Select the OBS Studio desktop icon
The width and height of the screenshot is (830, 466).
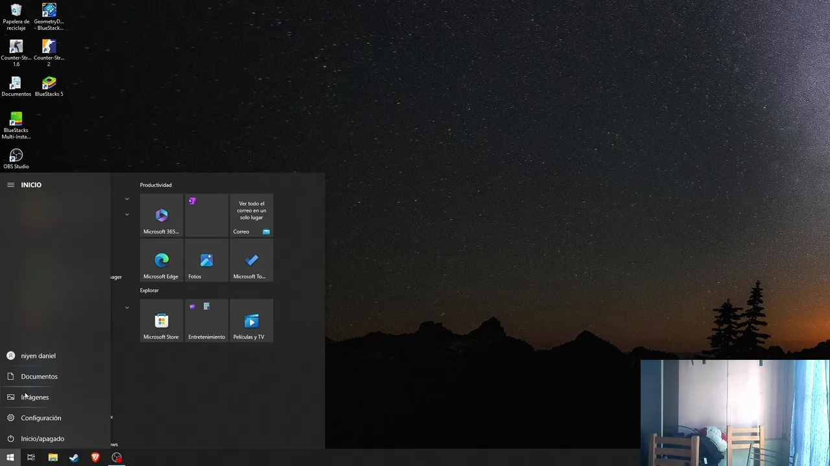coord(16,159)
